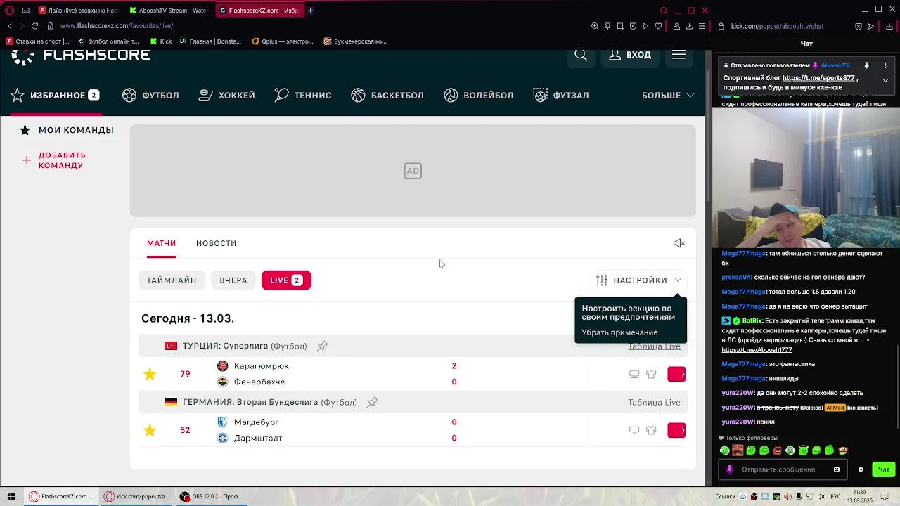This screenshot has height=506, width=900.
Task: Open lineup shirt icon for Магдебург match
Action: (x=651, y=431)
